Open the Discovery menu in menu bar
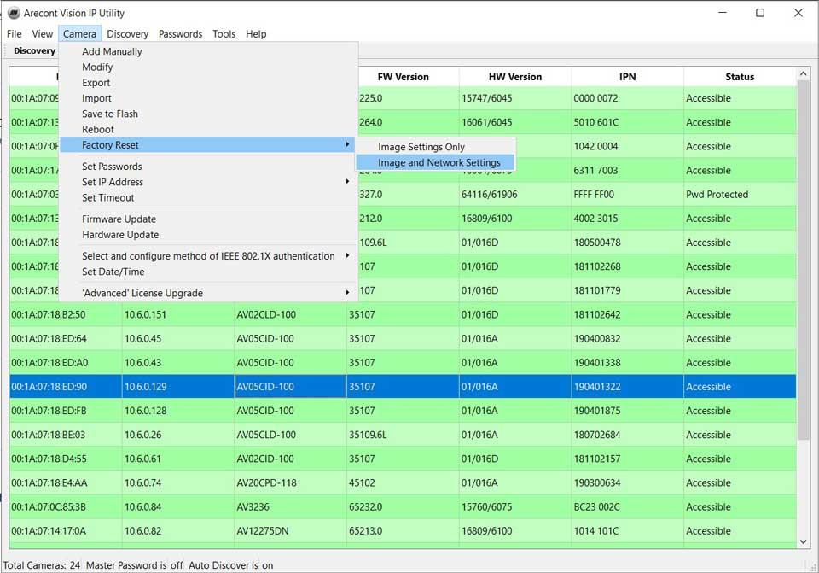Screen dimensions: 819x573 click(128, 34)
